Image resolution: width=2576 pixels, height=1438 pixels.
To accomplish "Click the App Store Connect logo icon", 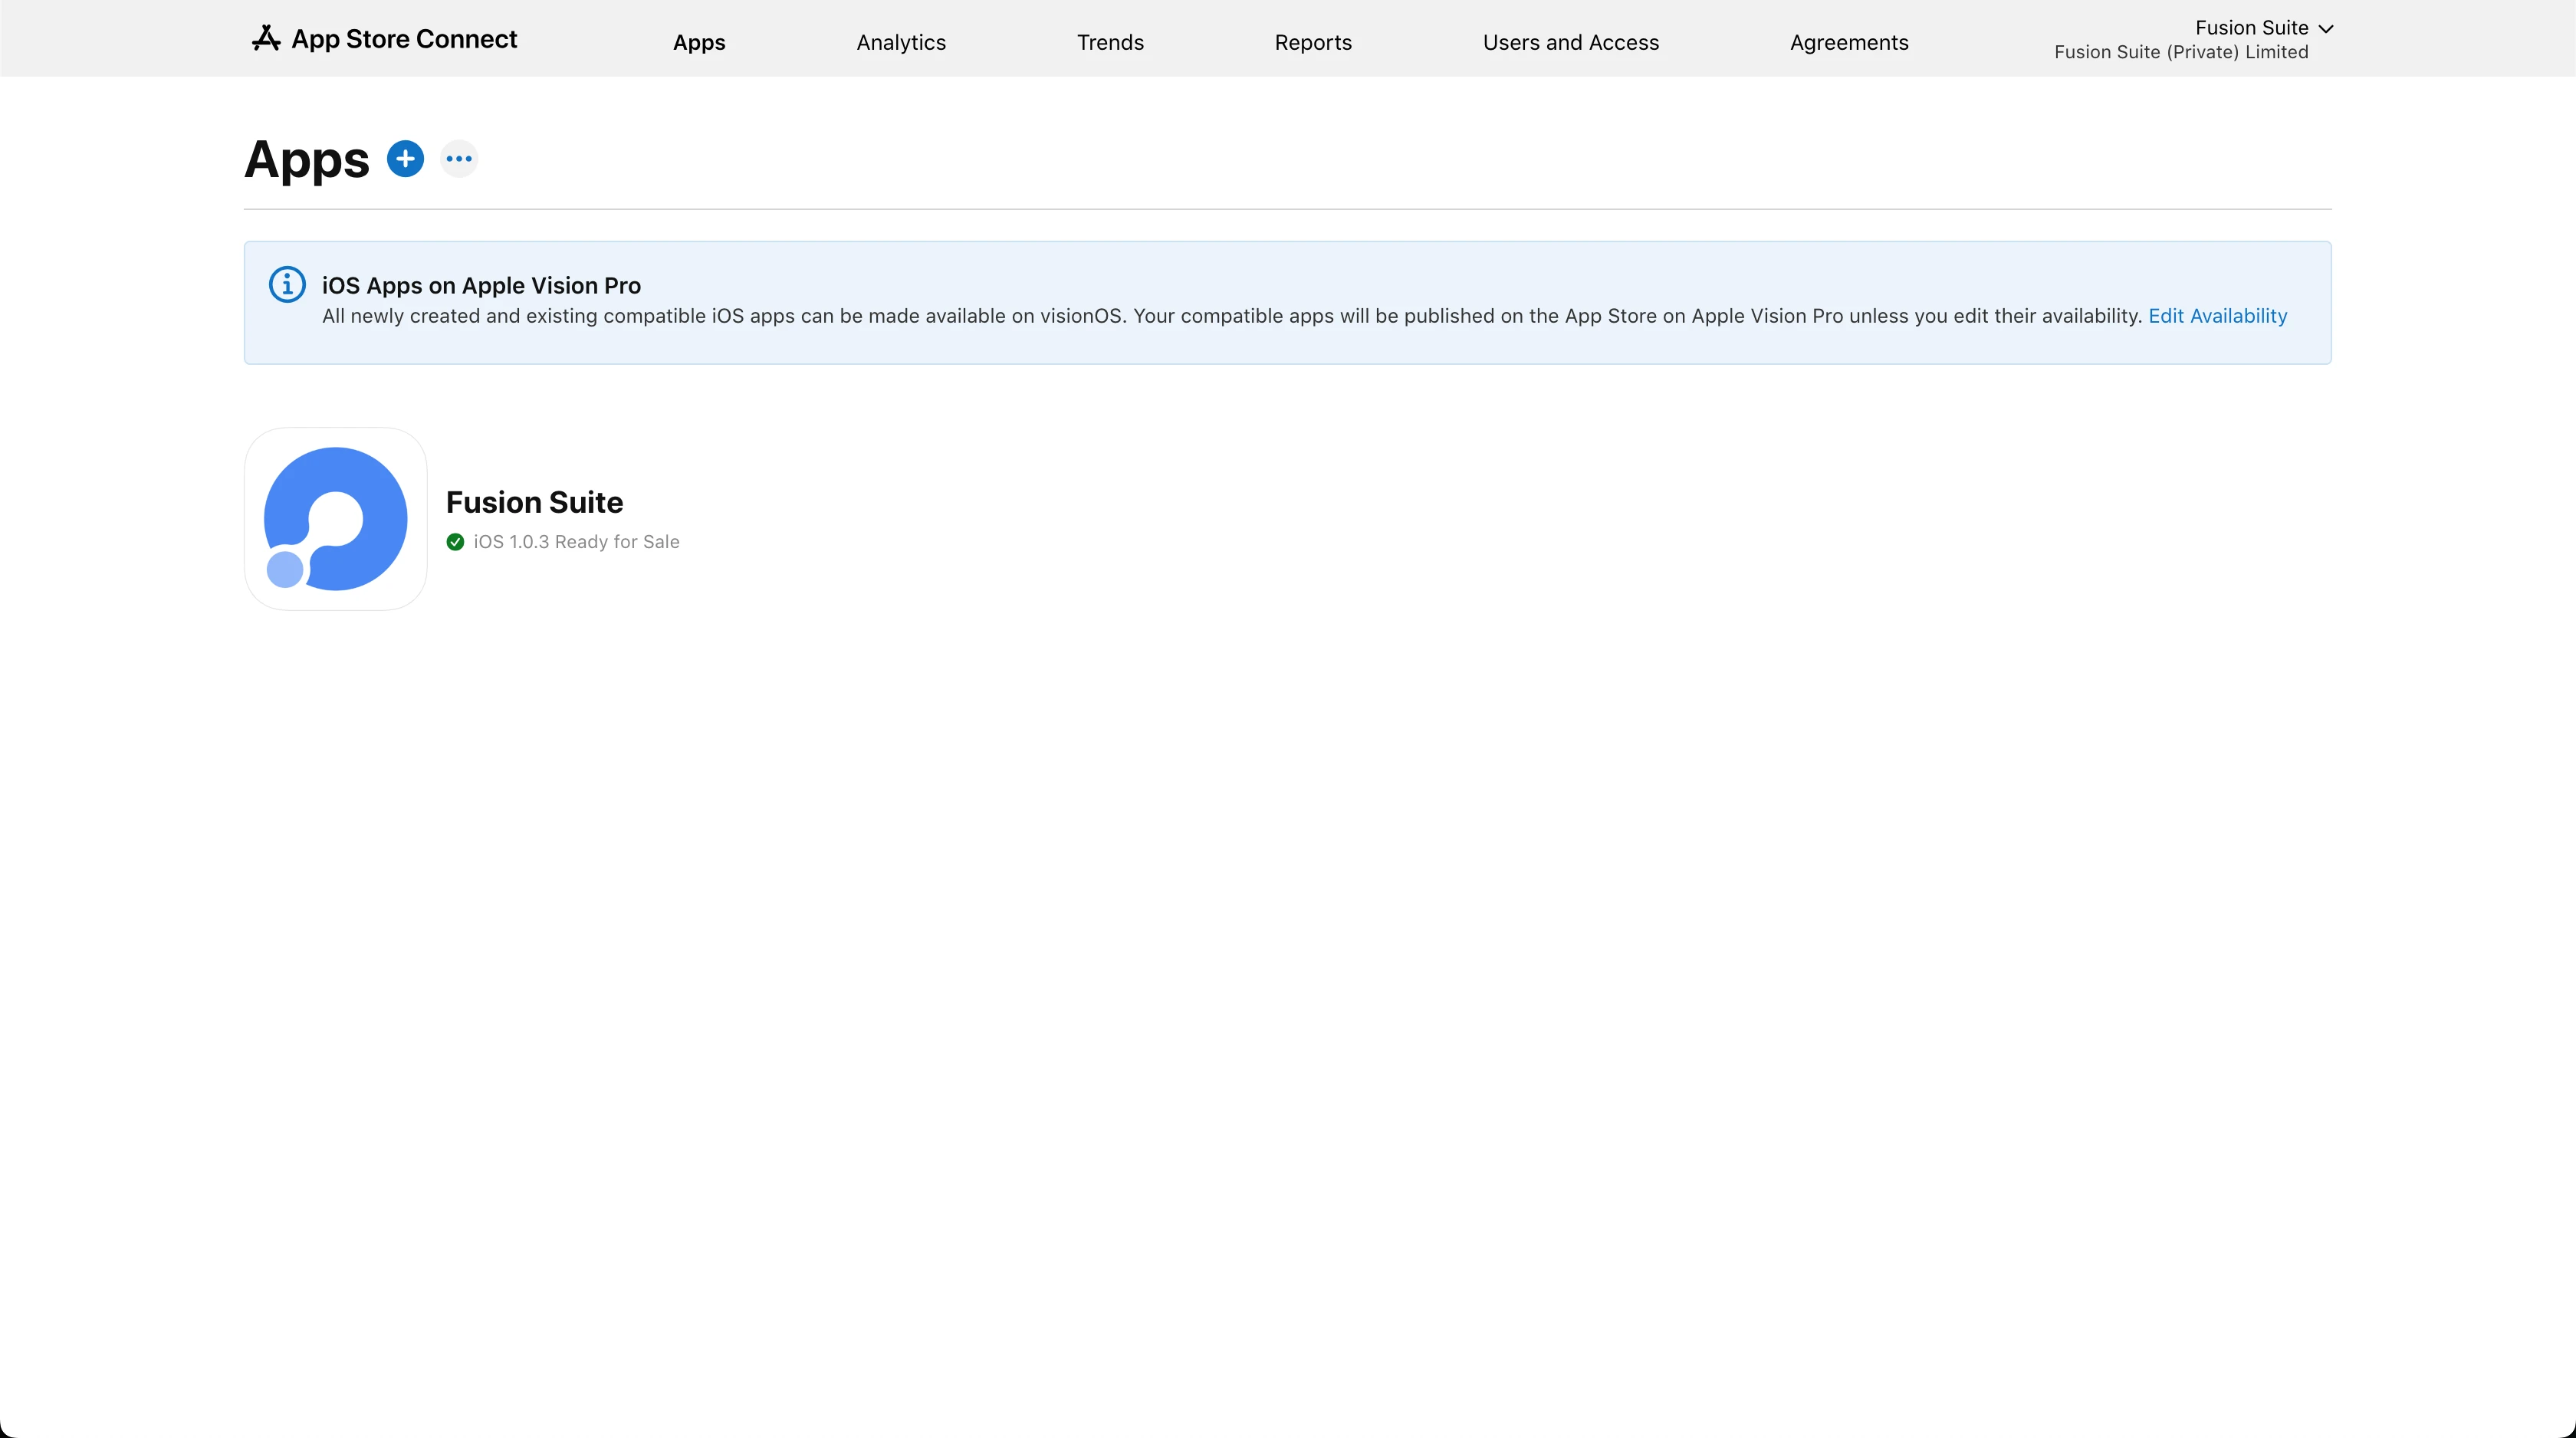I will [x=266, y=39].
